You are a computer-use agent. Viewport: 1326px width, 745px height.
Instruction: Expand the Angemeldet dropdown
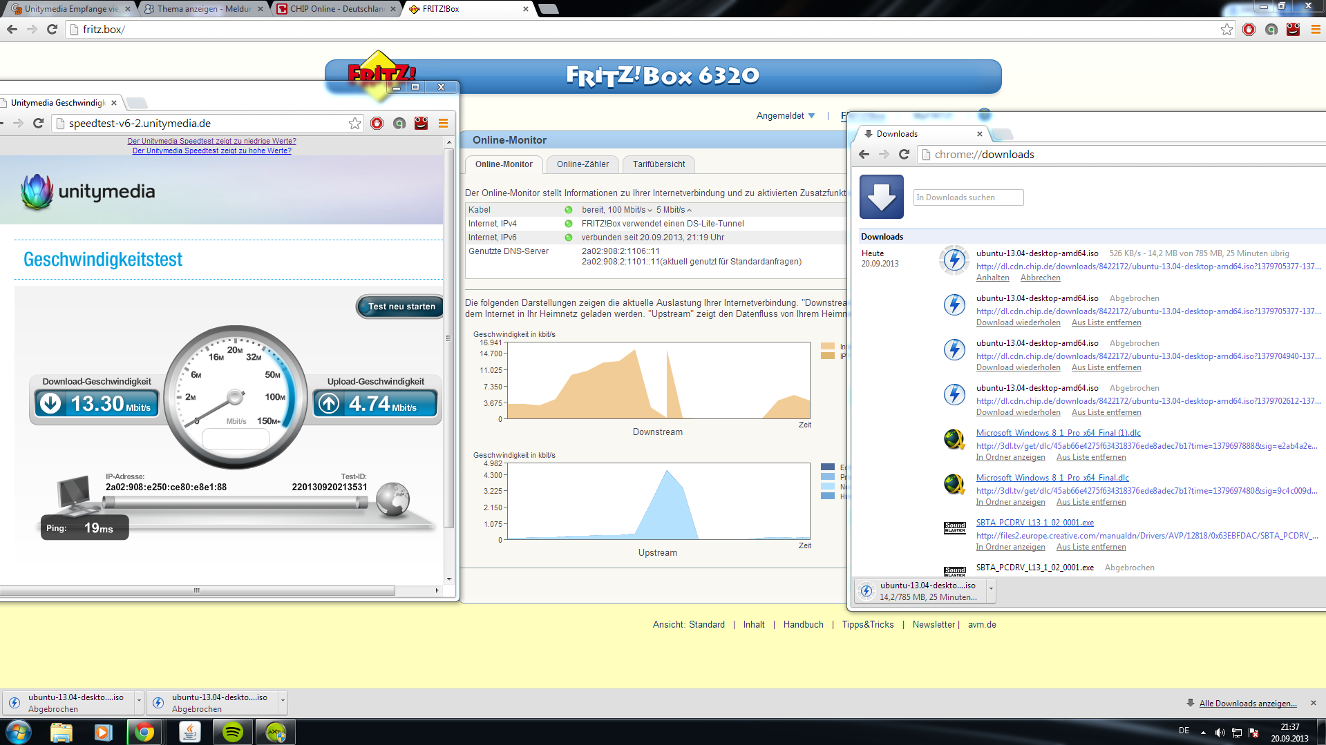pos(786,115)
